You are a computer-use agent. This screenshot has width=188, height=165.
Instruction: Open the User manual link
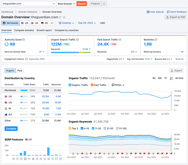point(155,12)
